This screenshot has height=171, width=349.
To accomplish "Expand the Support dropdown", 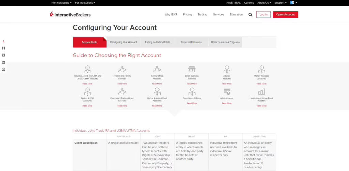I will [x=280, y=3].
